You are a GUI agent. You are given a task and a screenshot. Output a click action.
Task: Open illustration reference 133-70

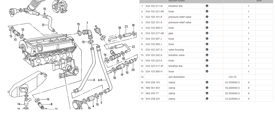[232, 77]
